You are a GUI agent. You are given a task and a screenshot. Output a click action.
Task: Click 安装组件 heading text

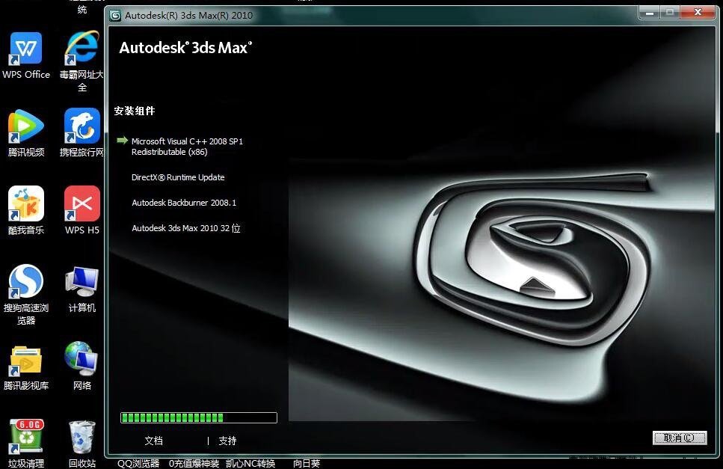coord(135,111)
